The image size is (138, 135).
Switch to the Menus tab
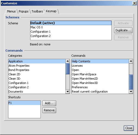pos(11,11)
